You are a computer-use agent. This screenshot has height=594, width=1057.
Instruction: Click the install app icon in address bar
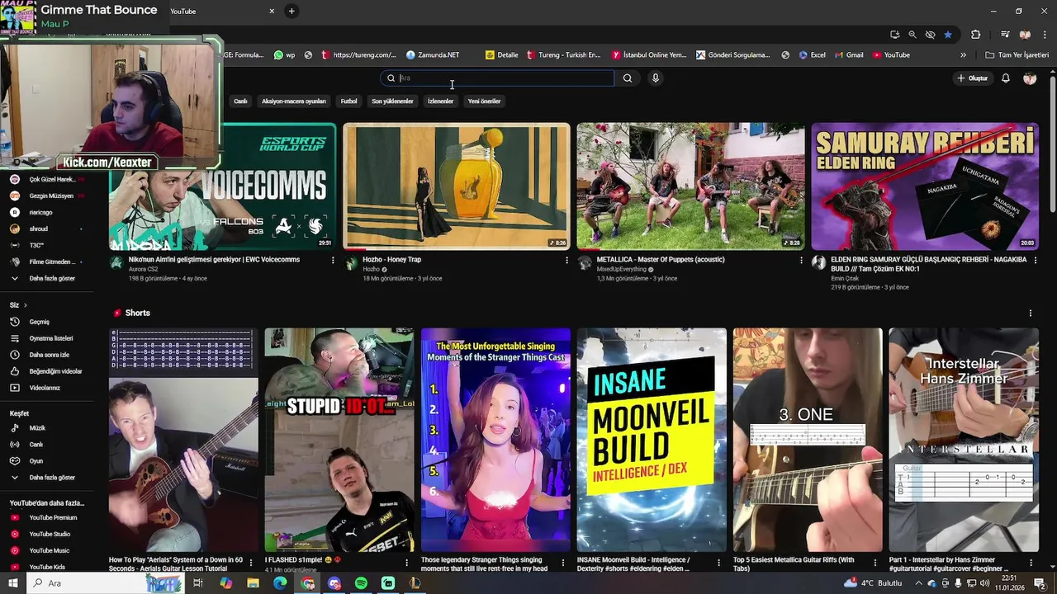(x=895, y=35)
